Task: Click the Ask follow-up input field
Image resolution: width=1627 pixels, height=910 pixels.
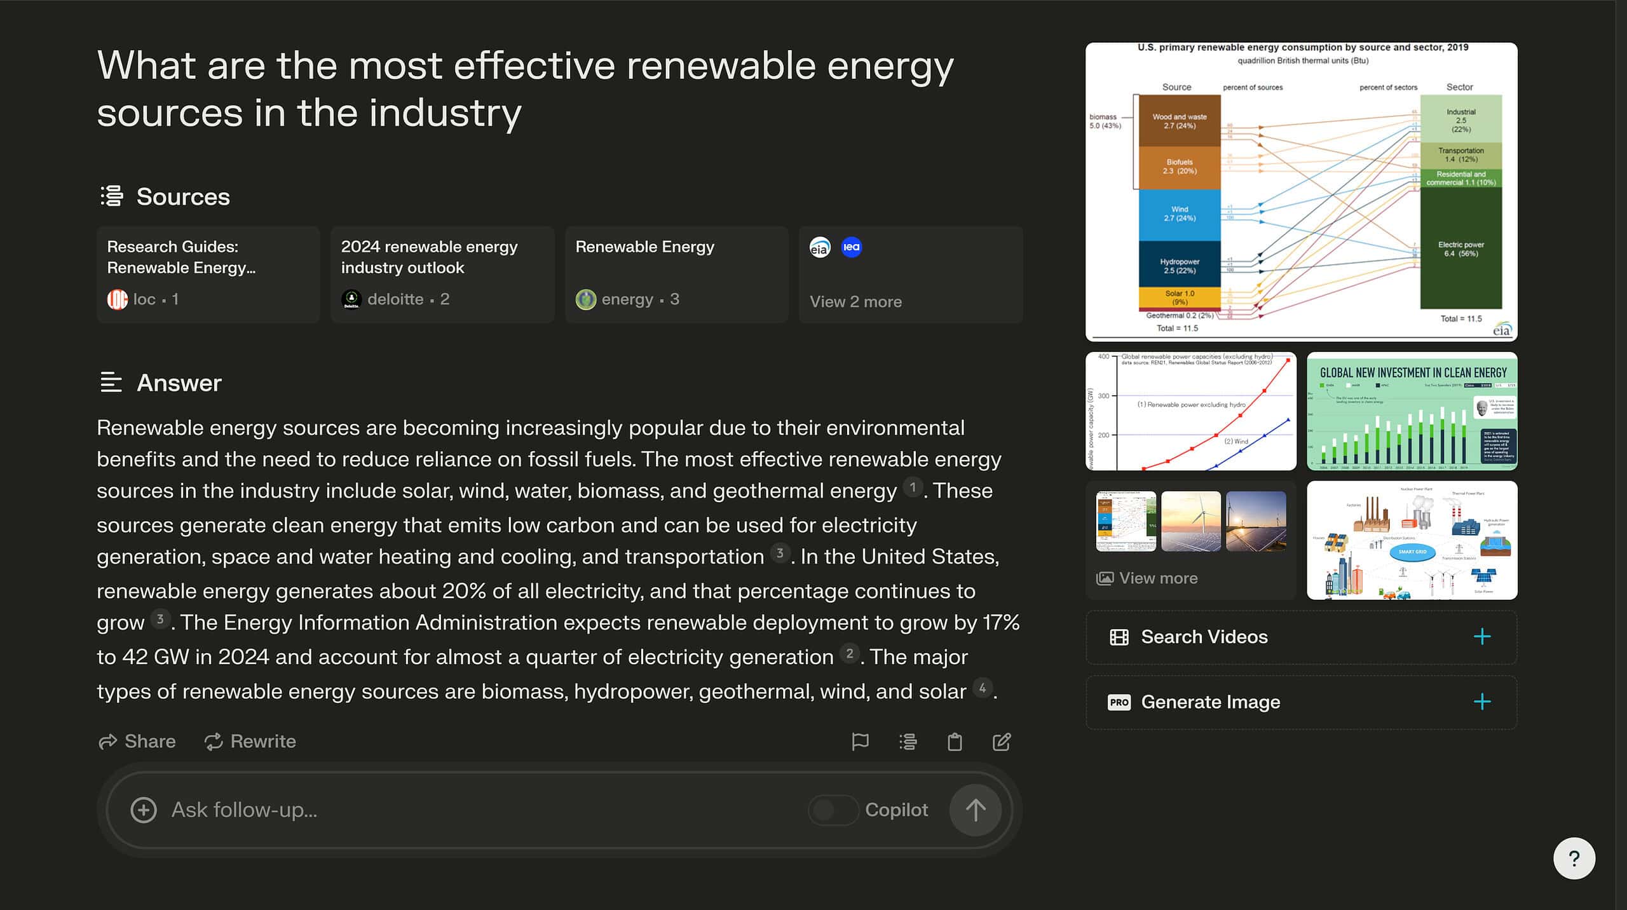Action: coord(483,810)
